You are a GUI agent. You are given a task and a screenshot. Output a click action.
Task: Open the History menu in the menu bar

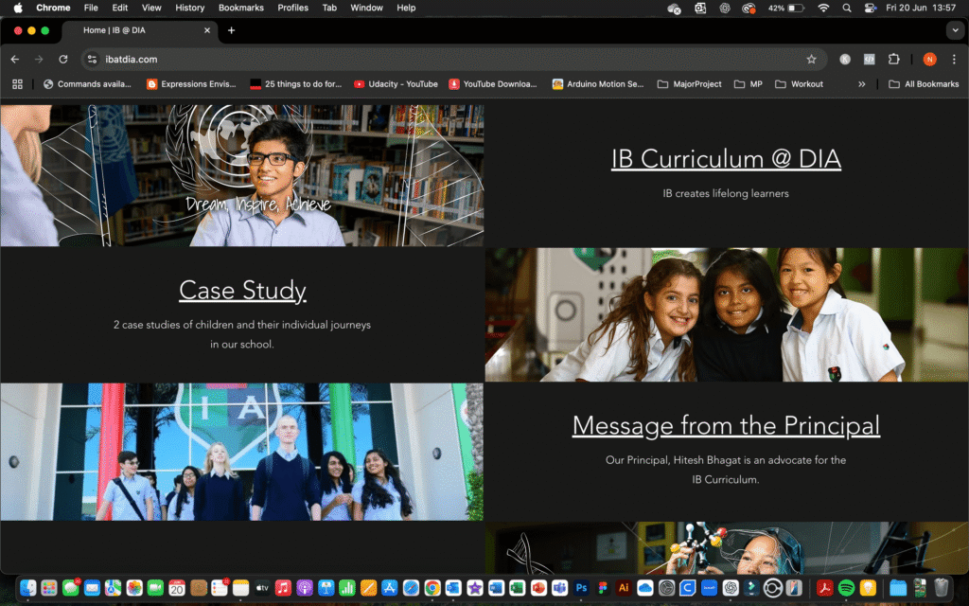coord(189,8)
